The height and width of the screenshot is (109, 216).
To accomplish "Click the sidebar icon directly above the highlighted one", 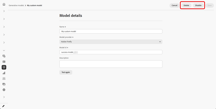I will click(4, 62).
